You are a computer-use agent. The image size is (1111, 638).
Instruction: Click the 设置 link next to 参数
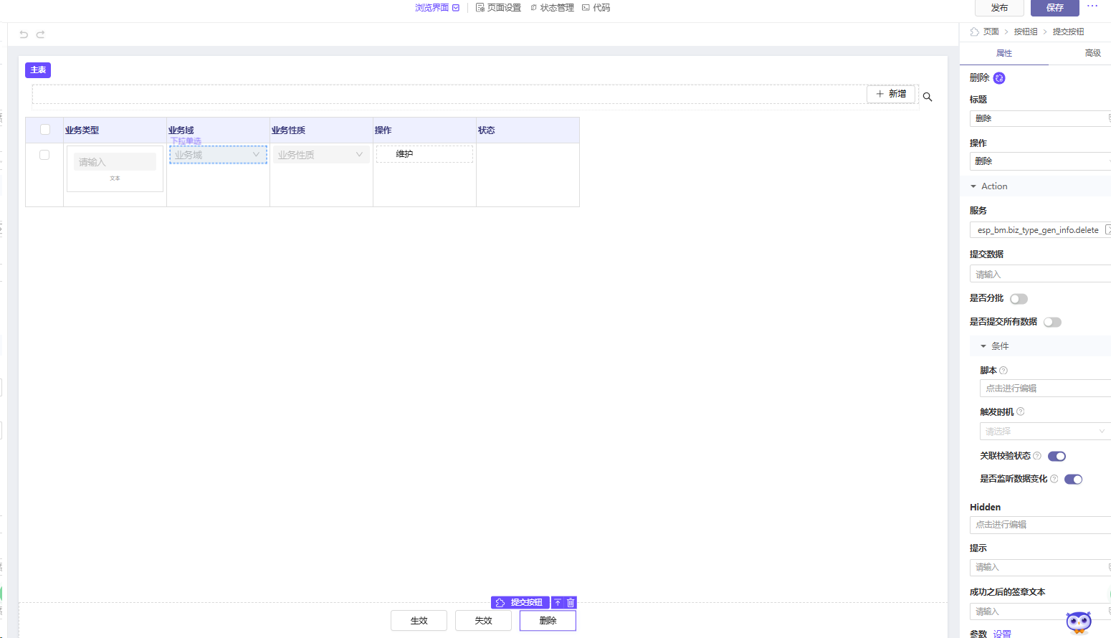tap(1002, 634)
